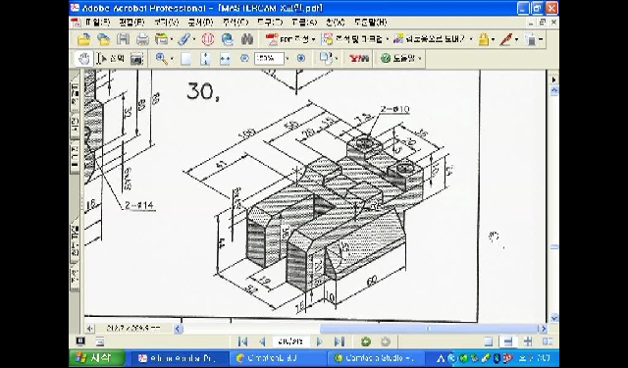Screen dimensions: 628x368
Task: Open the Search binoculars tool
Action: pyautogui.click(x=247, y=39)
